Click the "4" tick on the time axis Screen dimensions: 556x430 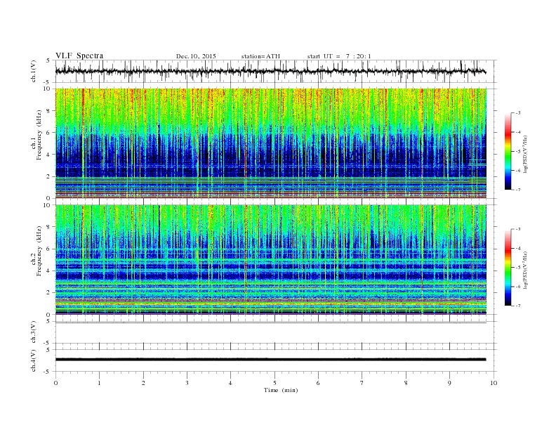click(231, 383)
